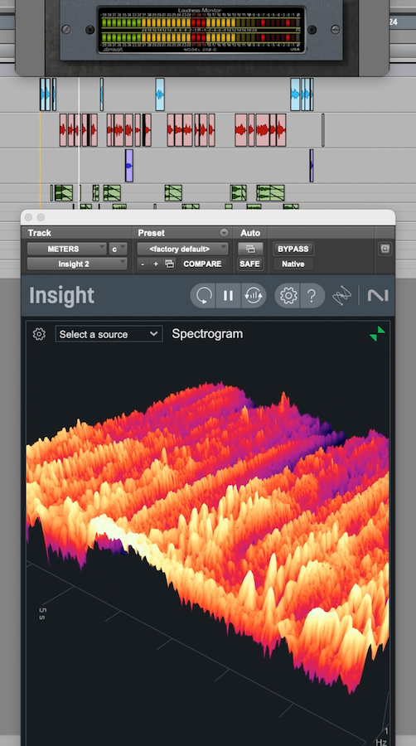The width and height of the screenshot is (416, 746).
Task: Click the iZotope scribble logo icon
Action: [x=342, y=296]
